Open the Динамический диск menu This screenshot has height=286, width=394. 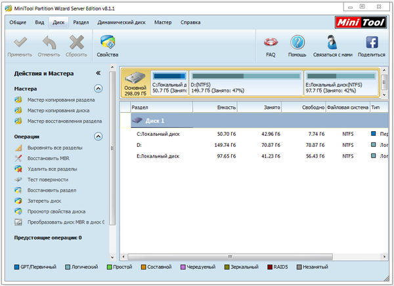[x=121, y=22]
